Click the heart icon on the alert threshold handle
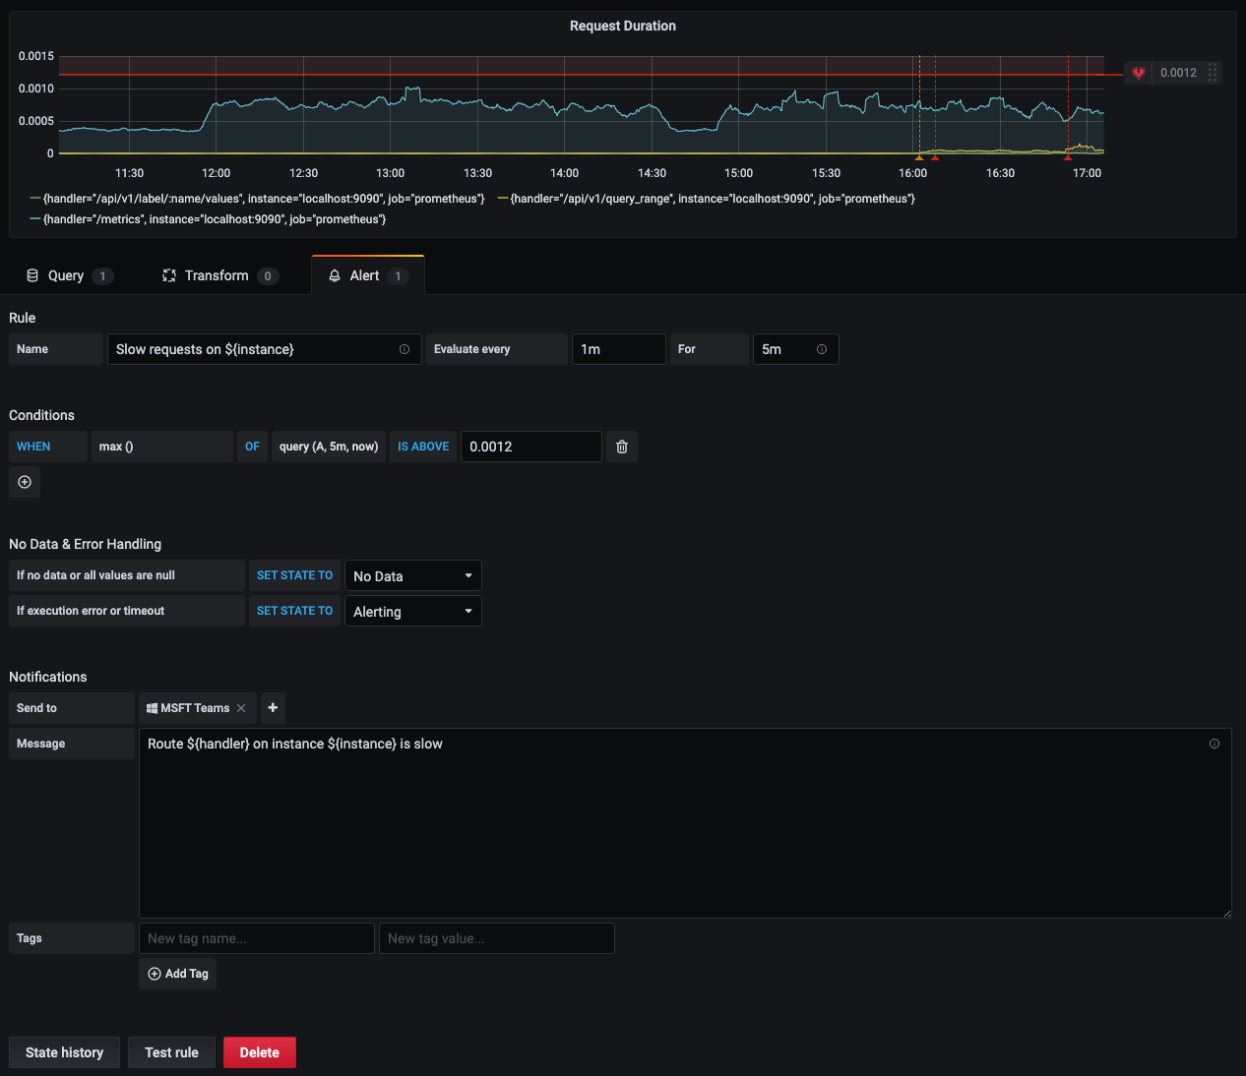The height and width of the screenshot is (1076, 1246). (1138, 73)
